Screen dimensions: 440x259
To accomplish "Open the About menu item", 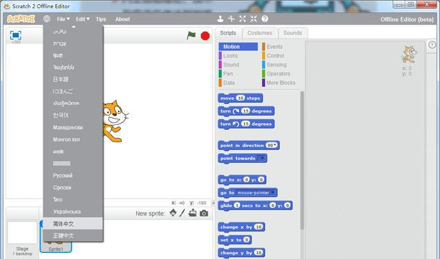I will click(x=122, y=19).
